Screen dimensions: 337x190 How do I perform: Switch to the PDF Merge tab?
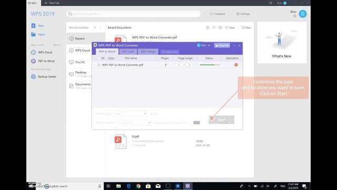click(148, 52)
